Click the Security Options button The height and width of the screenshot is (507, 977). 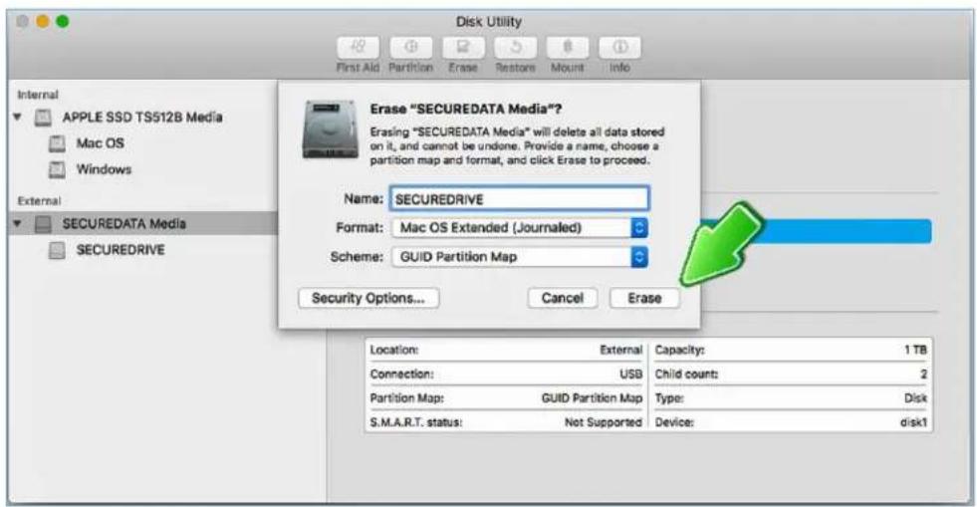click(368, 299)
